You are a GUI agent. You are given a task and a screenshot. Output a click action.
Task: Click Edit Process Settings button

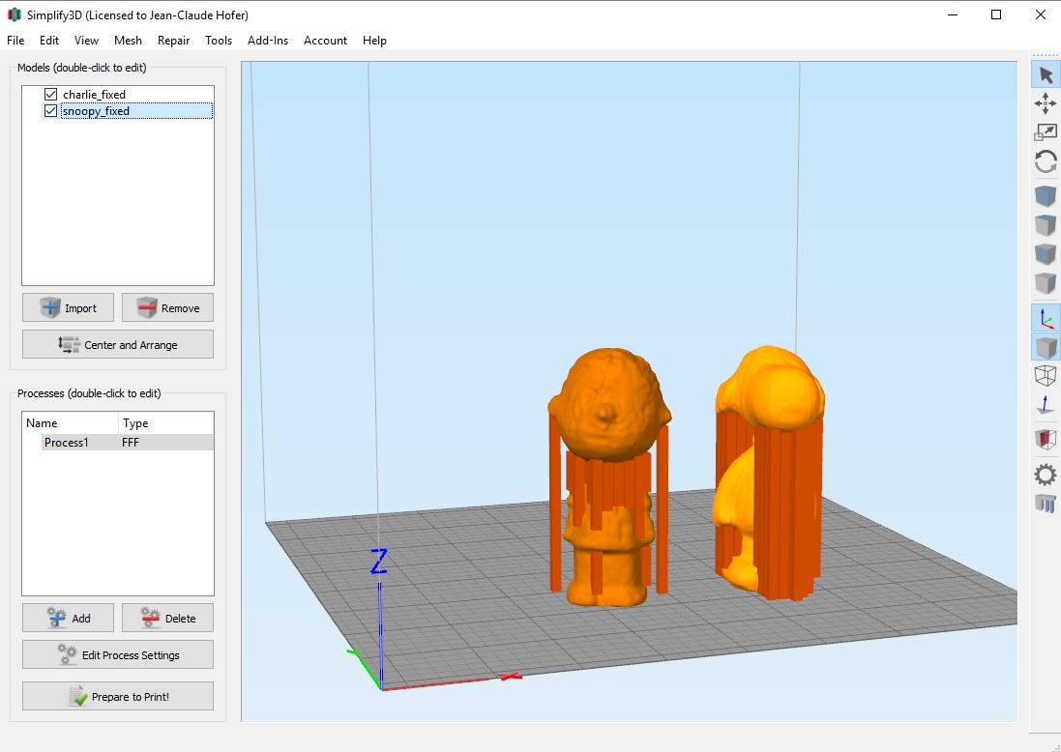tap(118, 654)
